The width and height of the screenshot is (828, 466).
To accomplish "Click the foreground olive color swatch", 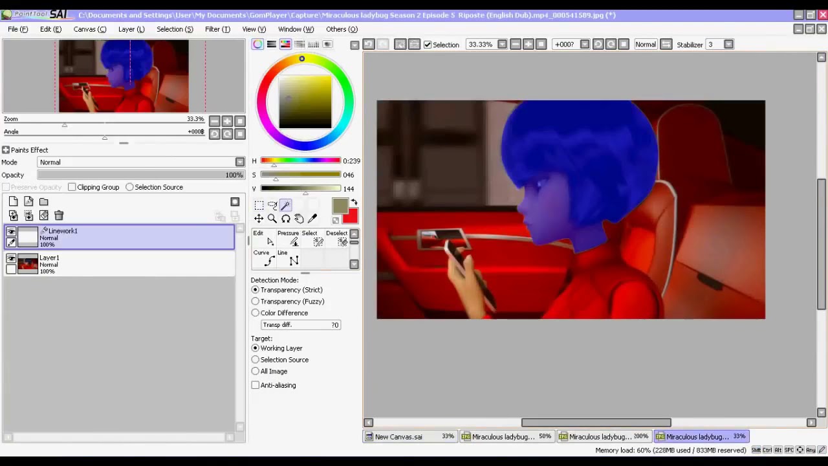I will [340, 206].
